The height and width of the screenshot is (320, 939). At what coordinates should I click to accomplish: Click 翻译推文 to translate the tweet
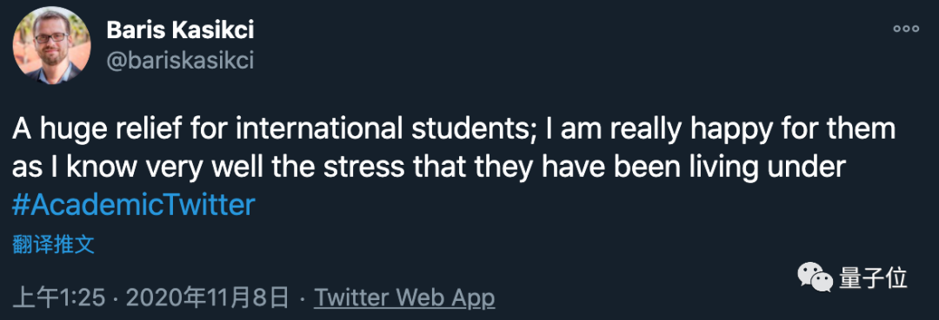pos(53,245)
